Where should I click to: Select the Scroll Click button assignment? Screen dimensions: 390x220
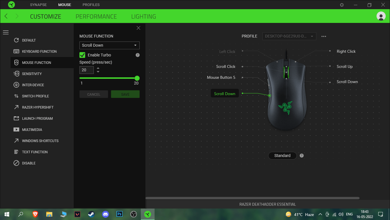(x=226, y=67)
